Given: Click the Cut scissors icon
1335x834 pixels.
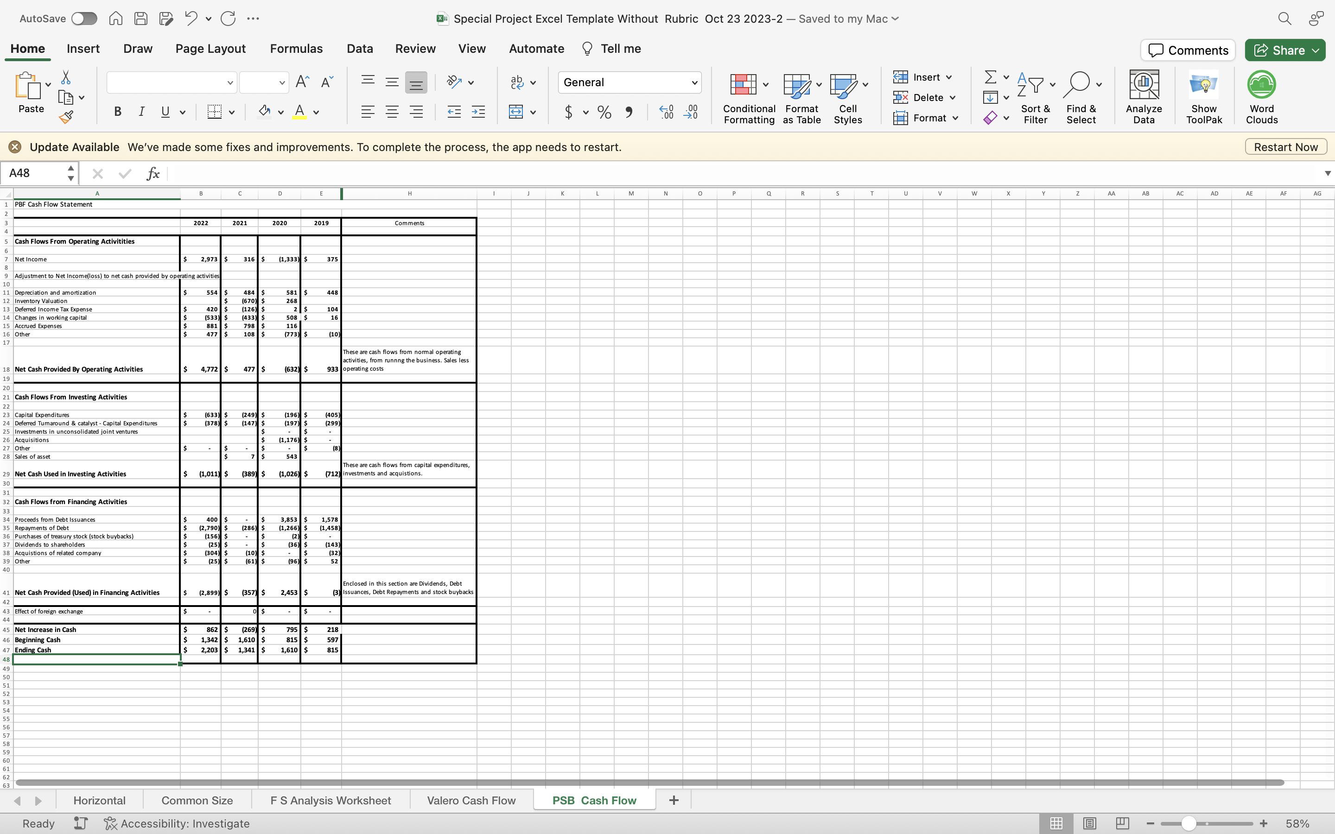Looking at the screenshot, I should 66,77.
